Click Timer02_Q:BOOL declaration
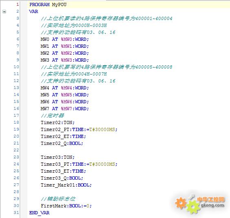Viewport: 230px width, 218px height. coord(62,143)
